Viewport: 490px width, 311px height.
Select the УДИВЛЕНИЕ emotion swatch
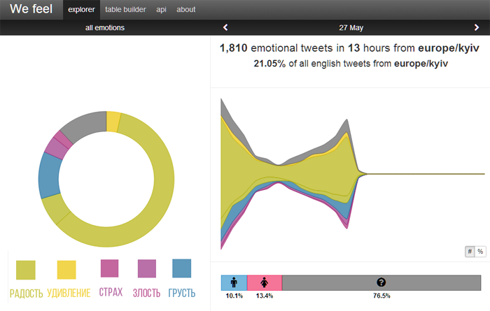[x=66, y=269]
